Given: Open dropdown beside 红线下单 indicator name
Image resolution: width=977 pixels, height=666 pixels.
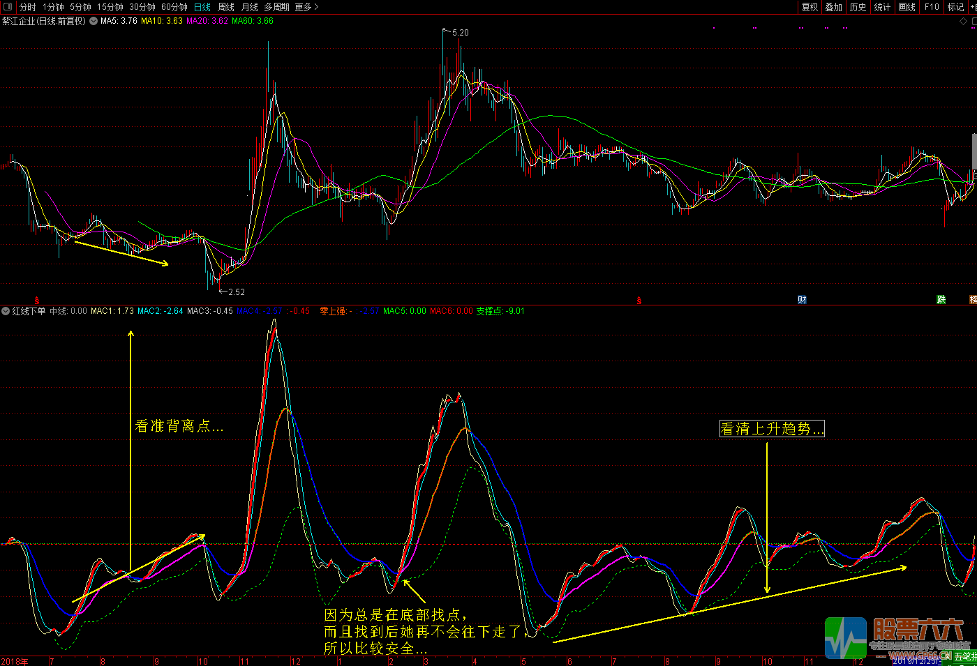Looking at the screenshot, I should pos(6,312).
